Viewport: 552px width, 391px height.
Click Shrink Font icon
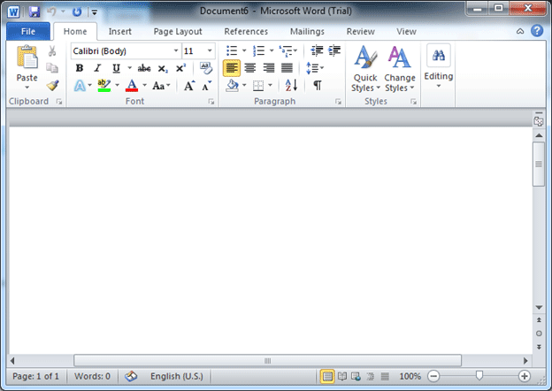pos(207,86)
